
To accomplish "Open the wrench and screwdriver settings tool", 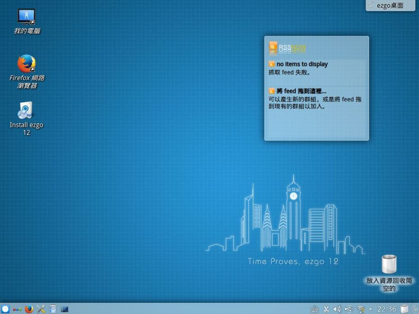I will click(41, 309).
